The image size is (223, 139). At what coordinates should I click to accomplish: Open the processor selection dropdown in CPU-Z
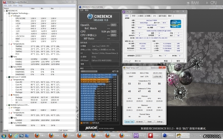tap(144, 56)
